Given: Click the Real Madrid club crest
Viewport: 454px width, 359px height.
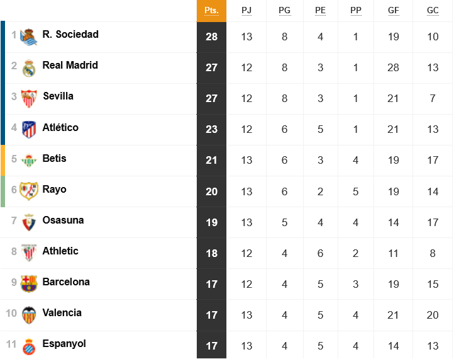Looking at the screenshot, I should (x=29, y=68).
